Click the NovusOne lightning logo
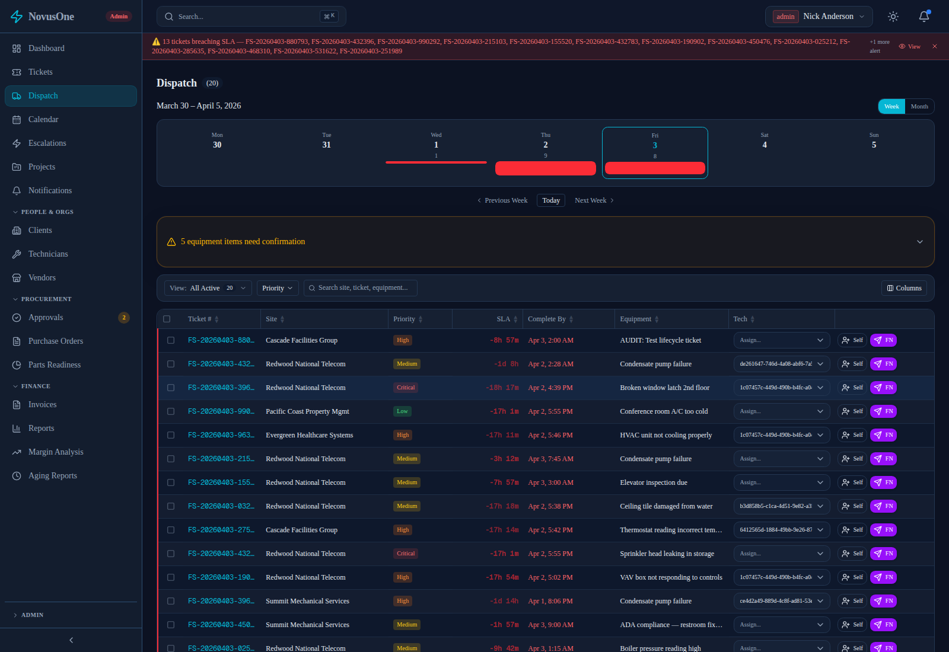 click(17, 17)
